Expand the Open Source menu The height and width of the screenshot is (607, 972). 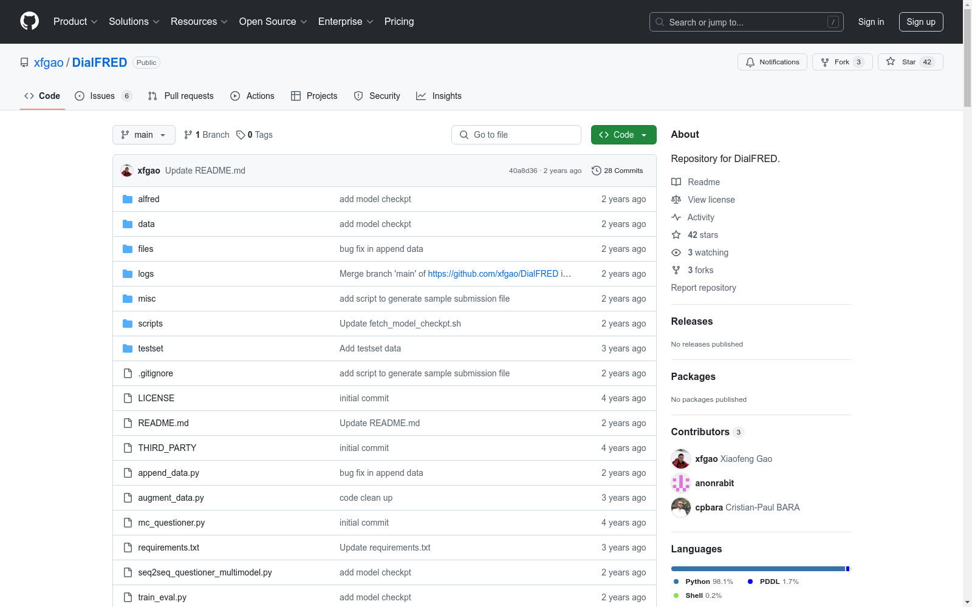click(273, 21)
